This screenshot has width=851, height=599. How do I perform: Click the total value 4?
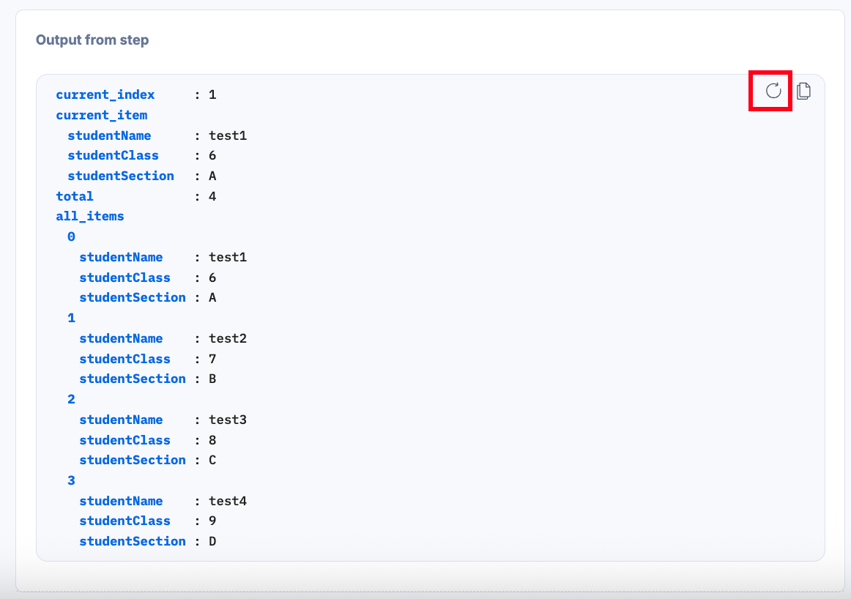212,196
